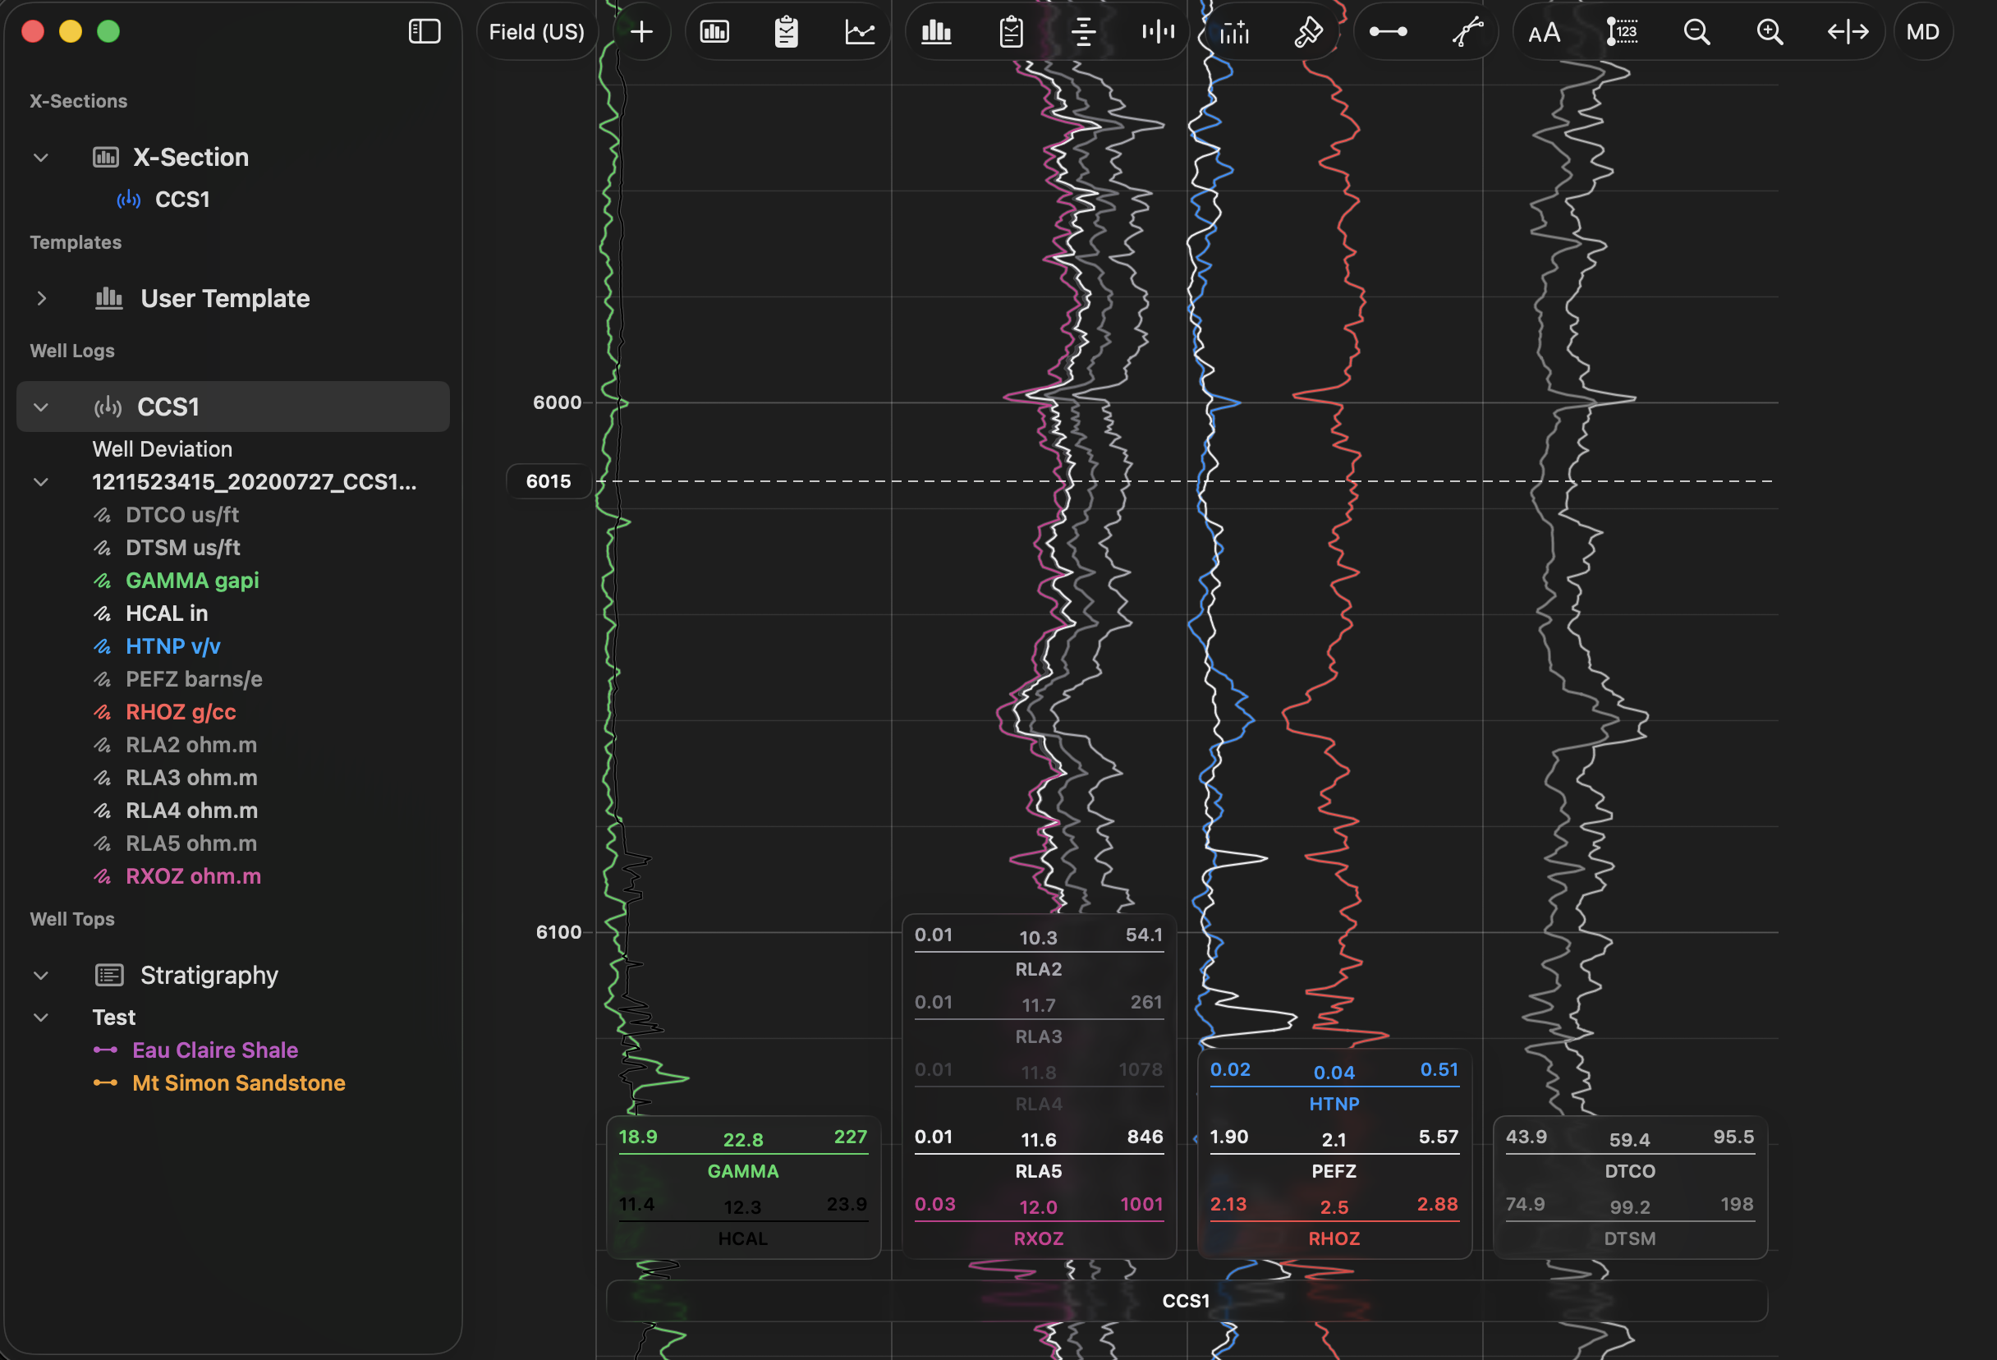Open the depth number formatting icon
Image resolution: width=1997 pixels, height=1360 pixels.
1621,32
